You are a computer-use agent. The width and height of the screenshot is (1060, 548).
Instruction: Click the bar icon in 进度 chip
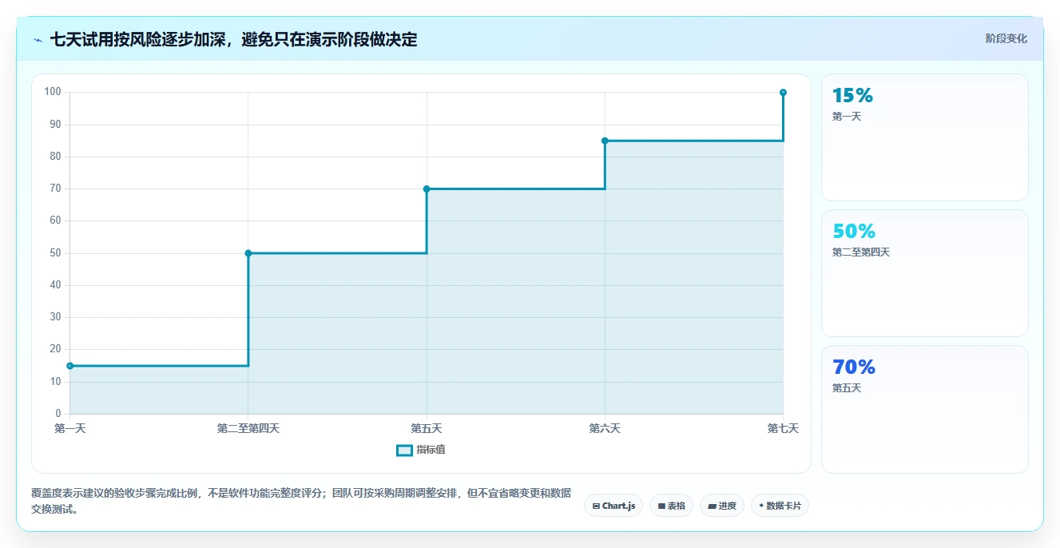coord(712,506)
